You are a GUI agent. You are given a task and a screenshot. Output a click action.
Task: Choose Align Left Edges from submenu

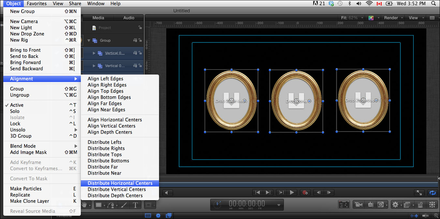tap(105, 79)
